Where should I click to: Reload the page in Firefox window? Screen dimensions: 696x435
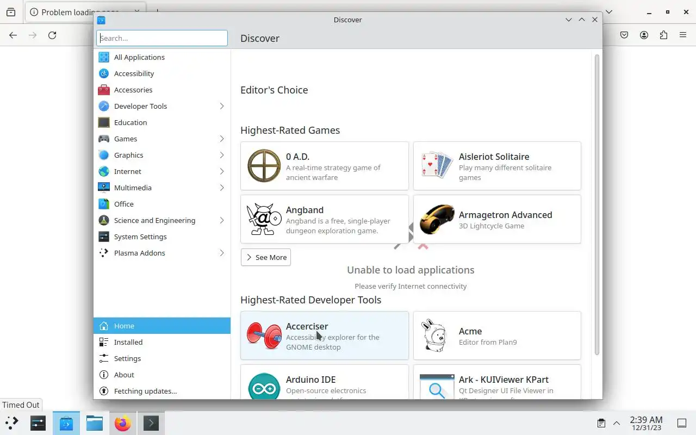[x=52, y=35]
